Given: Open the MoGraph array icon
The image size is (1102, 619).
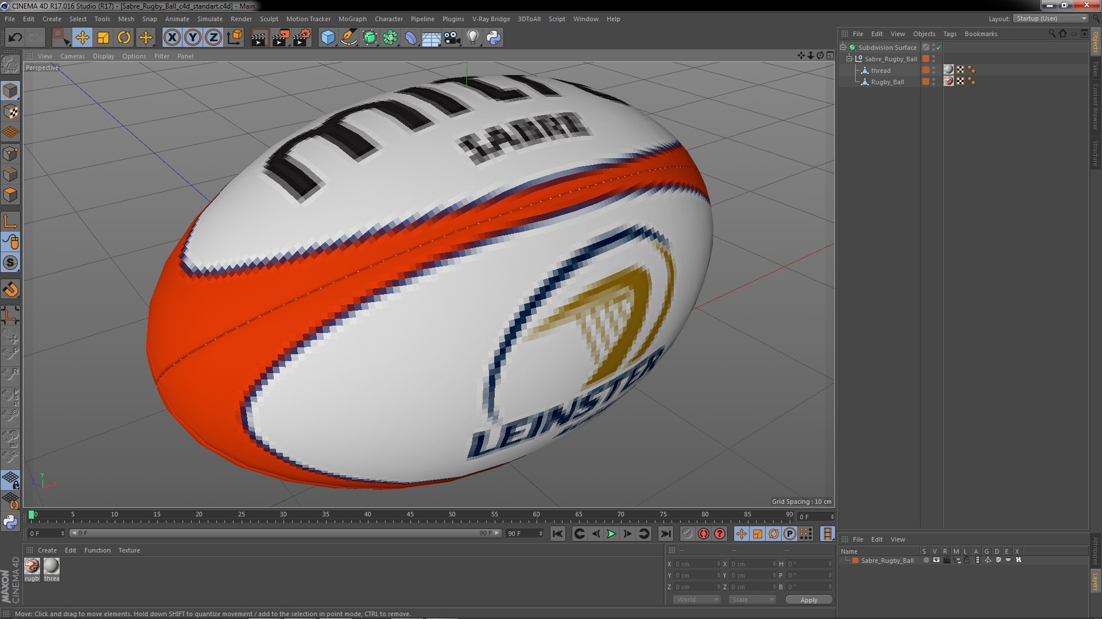Looking at the screenshot, I should pos(390,38).
